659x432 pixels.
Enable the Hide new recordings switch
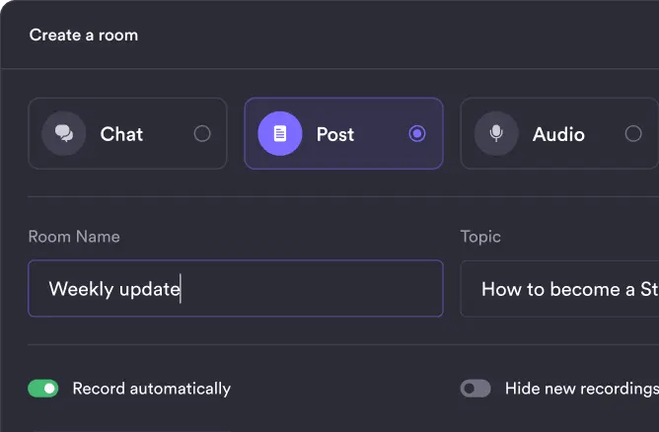(476, 389)
